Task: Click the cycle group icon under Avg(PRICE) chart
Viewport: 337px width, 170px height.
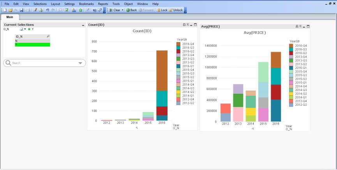Action: tap(253, 129)
